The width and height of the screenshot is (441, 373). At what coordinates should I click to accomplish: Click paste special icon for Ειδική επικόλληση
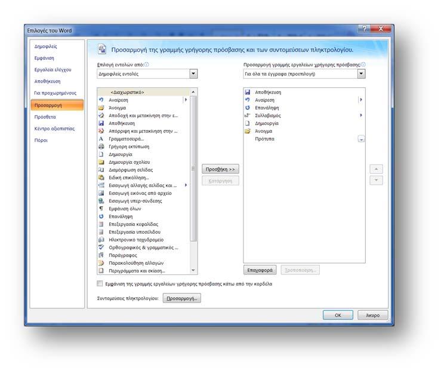(101, 178)
